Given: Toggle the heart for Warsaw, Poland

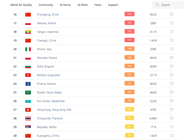Looking at the screenshot, I should (x=171, y=23).
